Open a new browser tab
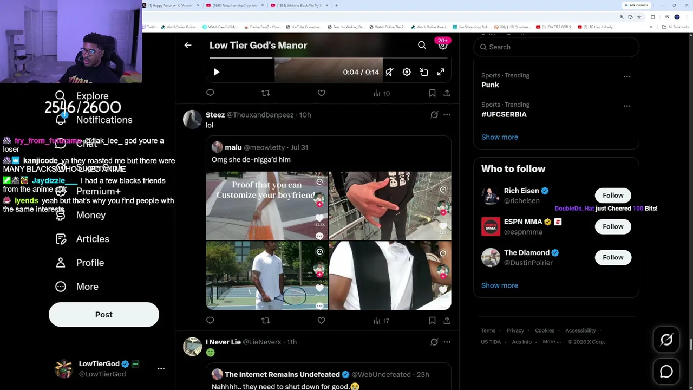The image size is (693, 390). (337, 5)
